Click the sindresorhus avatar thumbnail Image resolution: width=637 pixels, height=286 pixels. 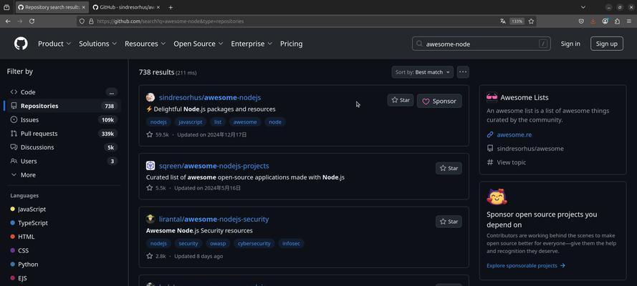click(150, 97)
